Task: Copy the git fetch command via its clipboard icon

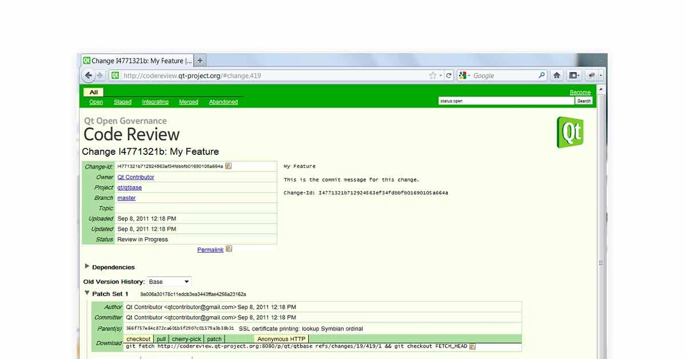Action: (472, 346)
